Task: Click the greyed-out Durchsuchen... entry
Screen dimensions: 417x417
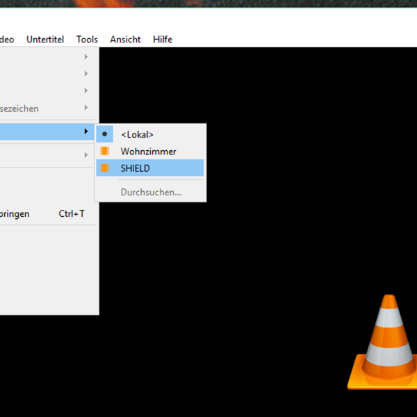Action: (x=151, y=192)
